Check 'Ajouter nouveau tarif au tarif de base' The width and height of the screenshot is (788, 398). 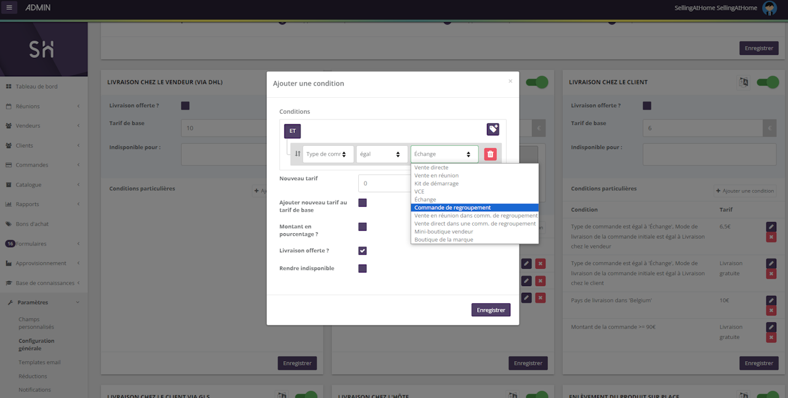(363, 203)
